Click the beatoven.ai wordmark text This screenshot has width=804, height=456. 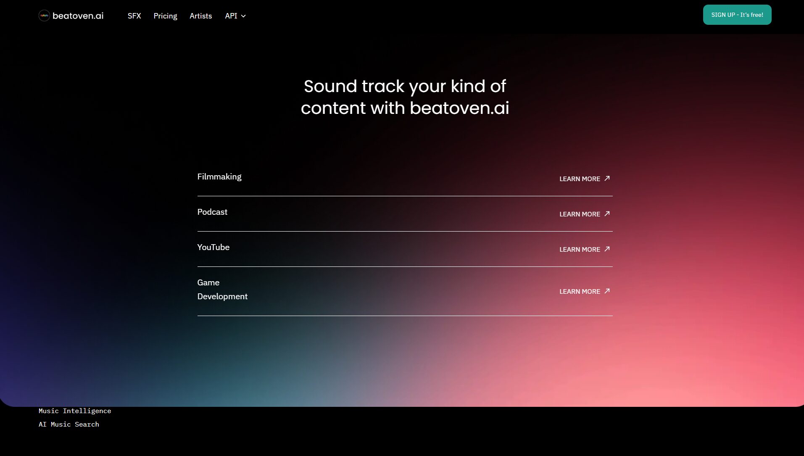click(x=78, y=16)
